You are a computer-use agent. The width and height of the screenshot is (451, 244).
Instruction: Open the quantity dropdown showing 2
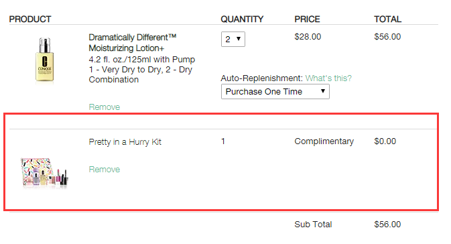[x=233, y=39]
